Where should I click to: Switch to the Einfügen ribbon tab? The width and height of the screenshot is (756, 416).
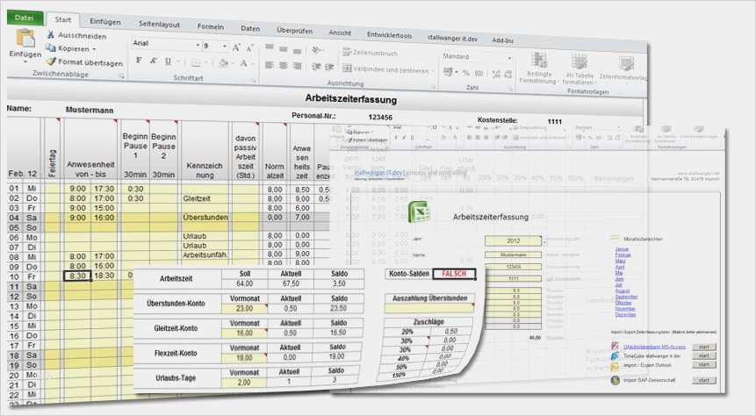pyautogui.click(x=105, y=22)
